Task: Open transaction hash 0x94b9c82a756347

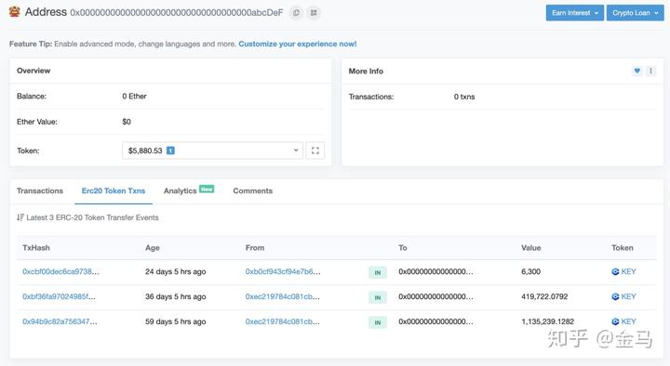Action: click(x=60, y=321)
